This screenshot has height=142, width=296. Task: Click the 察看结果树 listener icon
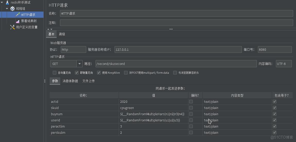point(18,21)
